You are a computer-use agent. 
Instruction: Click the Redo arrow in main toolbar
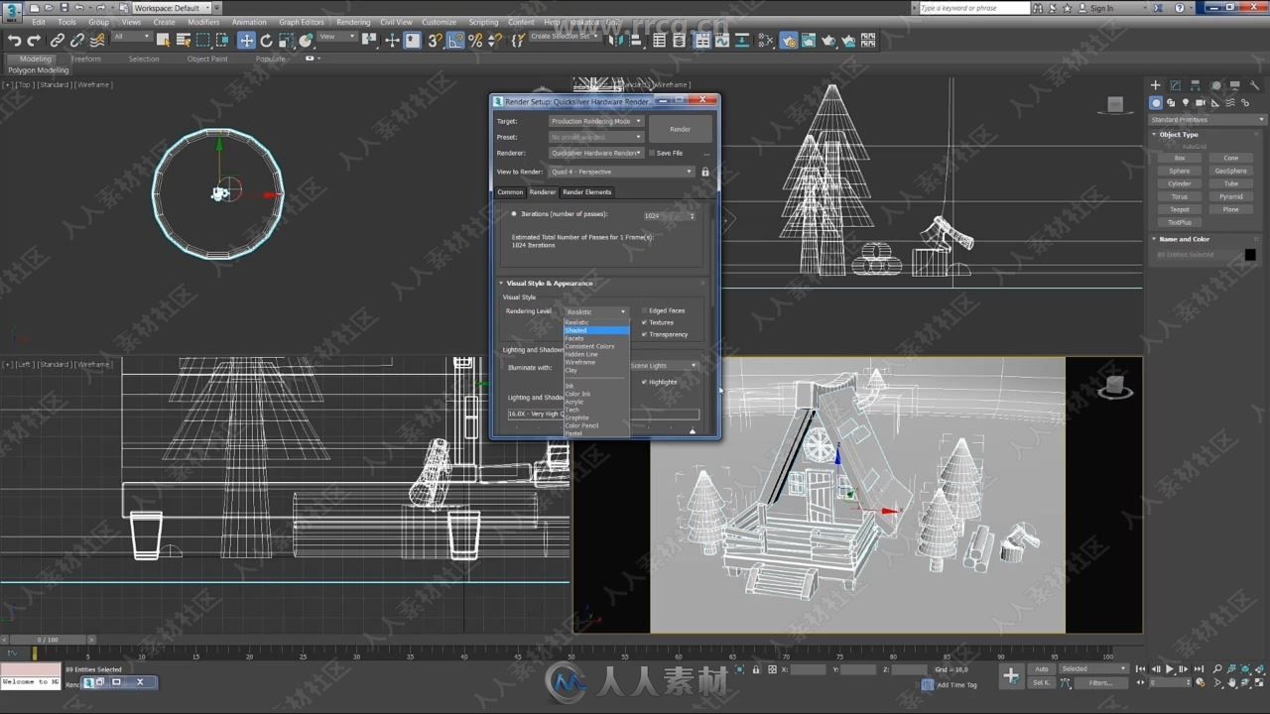pyautogui.click(x=34, y=41)
